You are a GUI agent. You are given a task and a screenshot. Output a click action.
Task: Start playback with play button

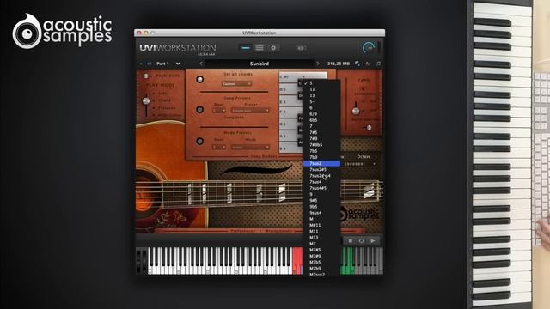pos(372,240)
